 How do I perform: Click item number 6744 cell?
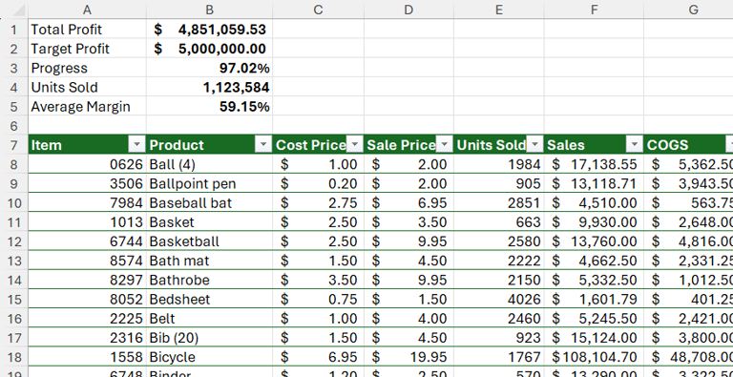click(87, 241)
